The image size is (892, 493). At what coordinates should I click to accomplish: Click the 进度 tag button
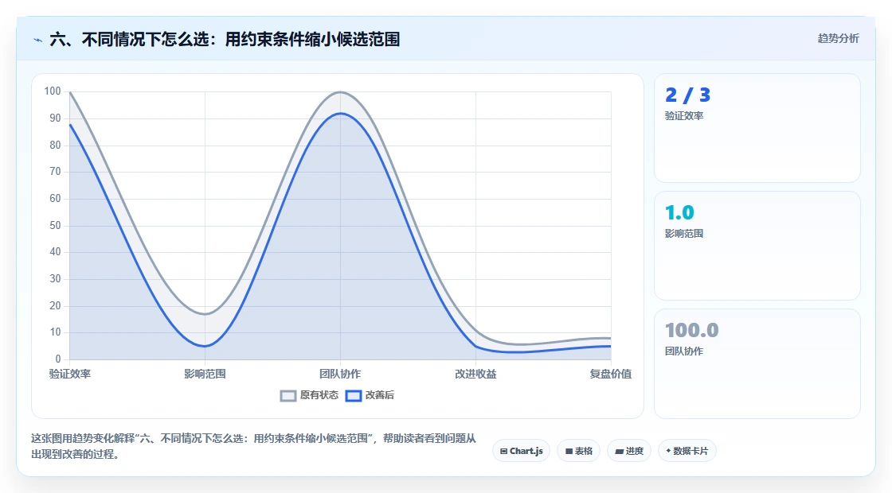click(x=629, y=451)
